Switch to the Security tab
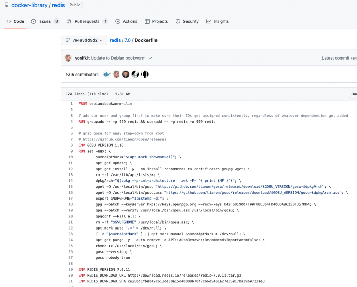The height and width of the screenshot is (287, 357). click(187, 21)
